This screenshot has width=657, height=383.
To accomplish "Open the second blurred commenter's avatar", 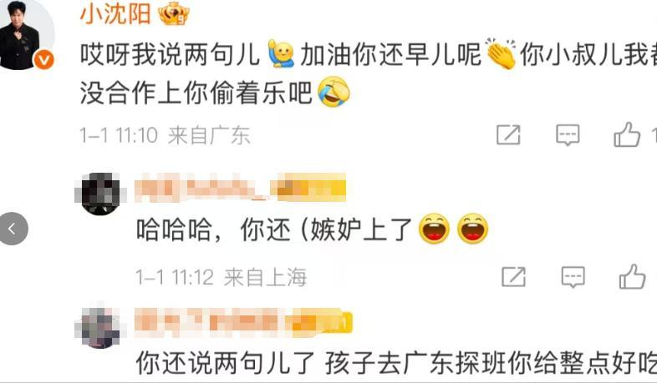I will (100, 328).
